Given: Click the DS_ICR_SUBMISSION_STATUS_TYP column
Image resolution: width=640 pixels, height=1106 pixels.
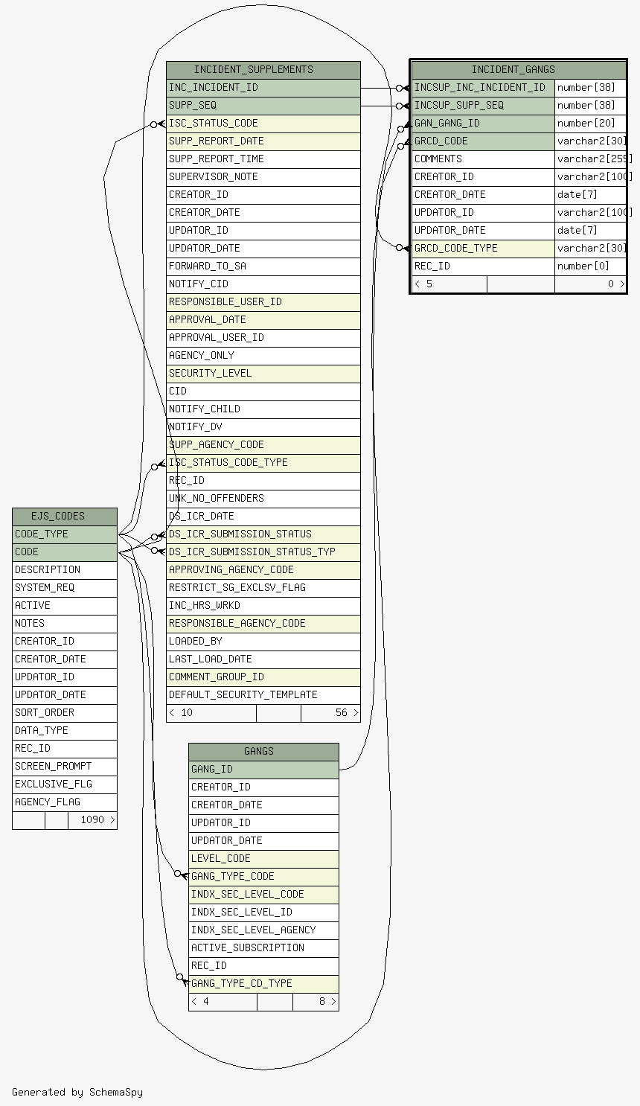Looking at the screenshot, I should pyautogui.click(x=263, y=552).
